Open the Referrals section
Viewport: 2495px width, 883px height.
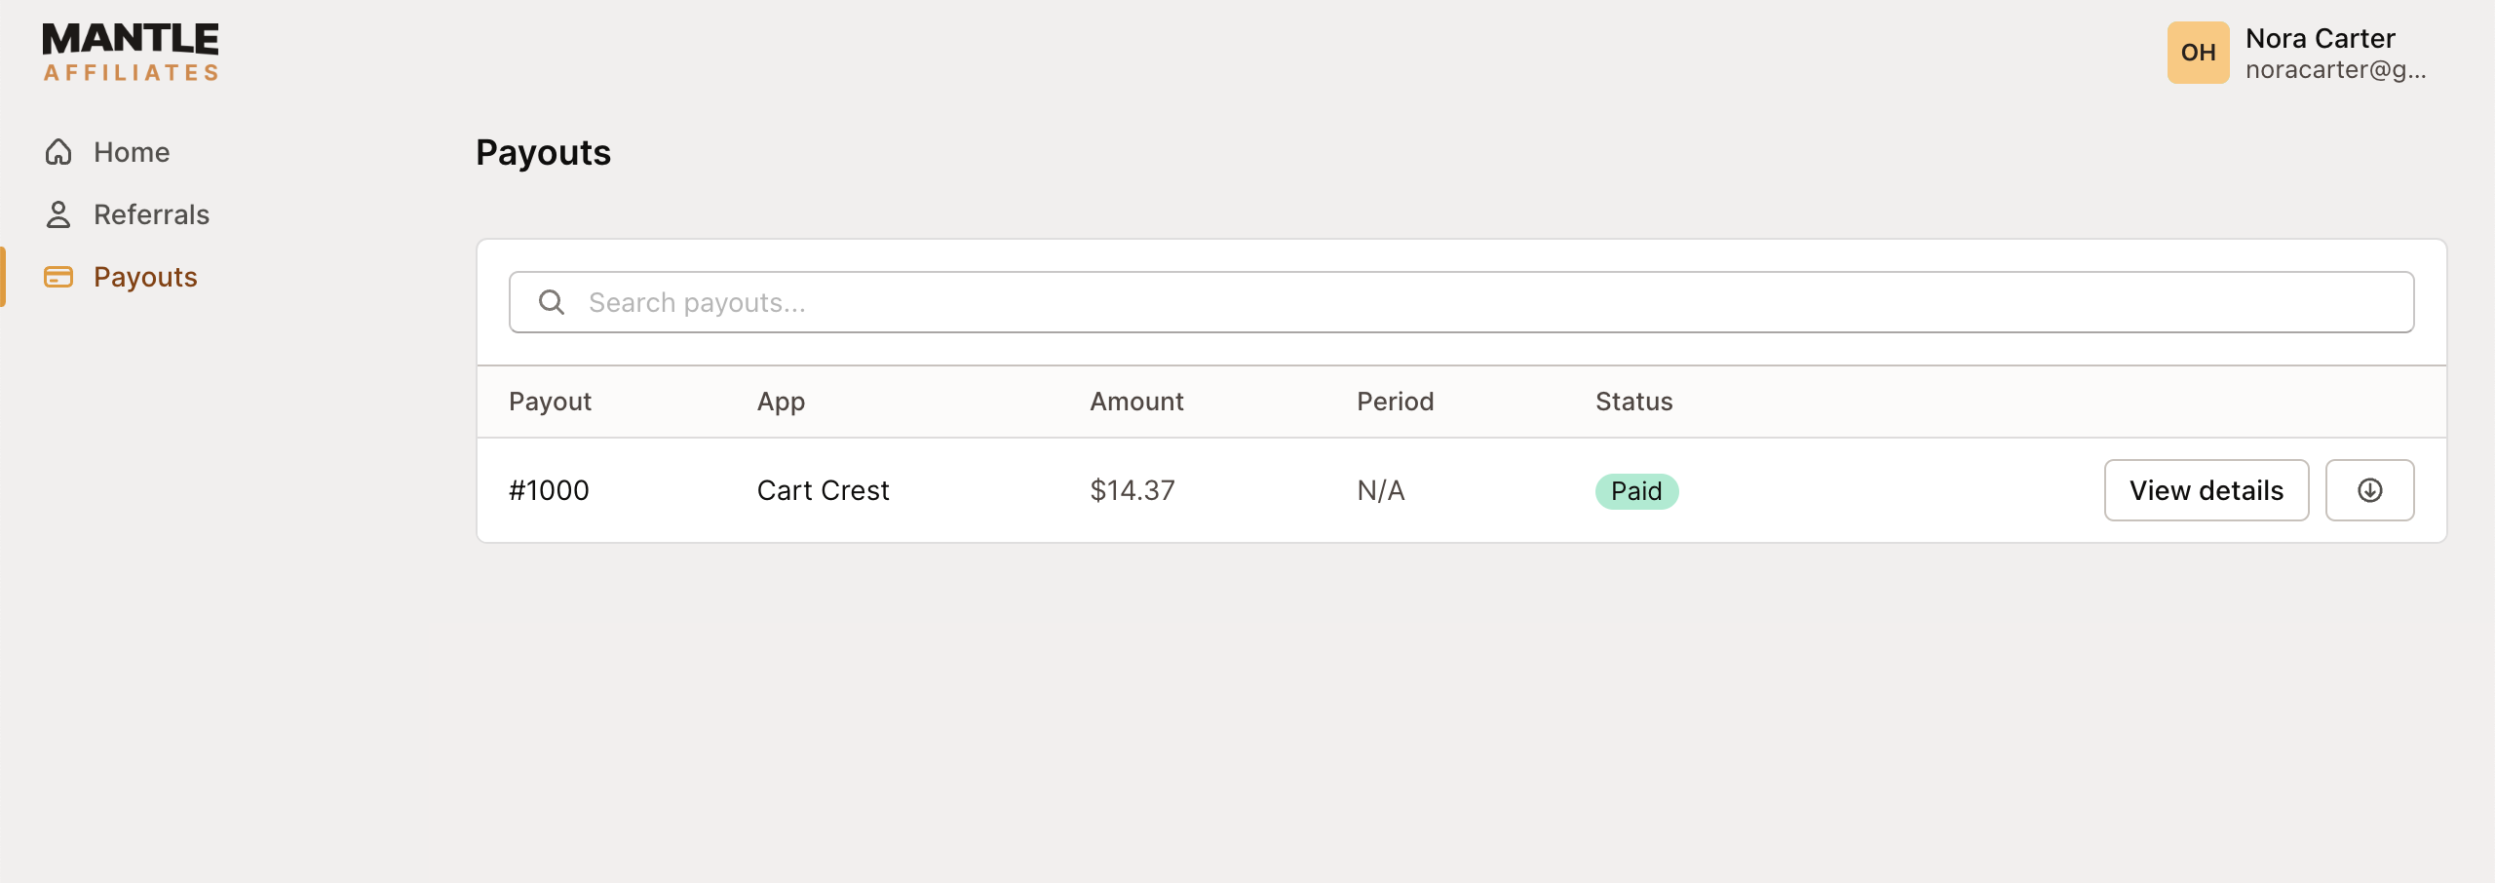[151, 213]
